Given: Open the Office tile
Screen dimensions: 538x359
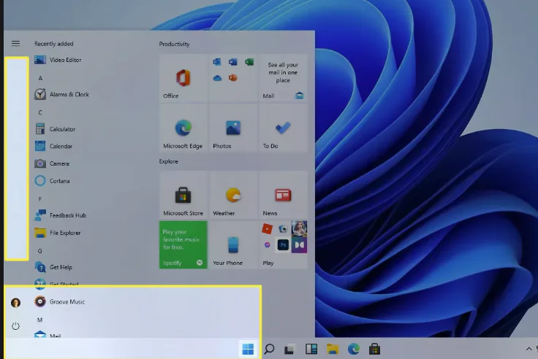Looking at the screenshot, I should (x=183, y=78).
